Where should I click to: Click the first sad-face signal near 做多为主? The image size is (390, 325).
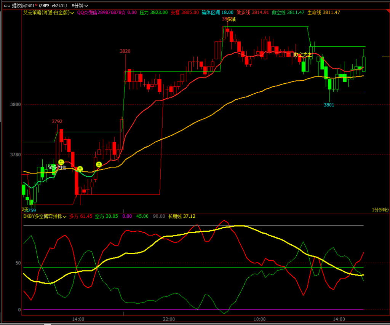pos(61,162)
